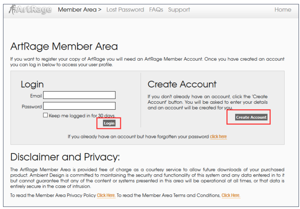Click the ArtRage Member Area heading
This screenshot has width=300, height=209.
(x=64, y=47)
